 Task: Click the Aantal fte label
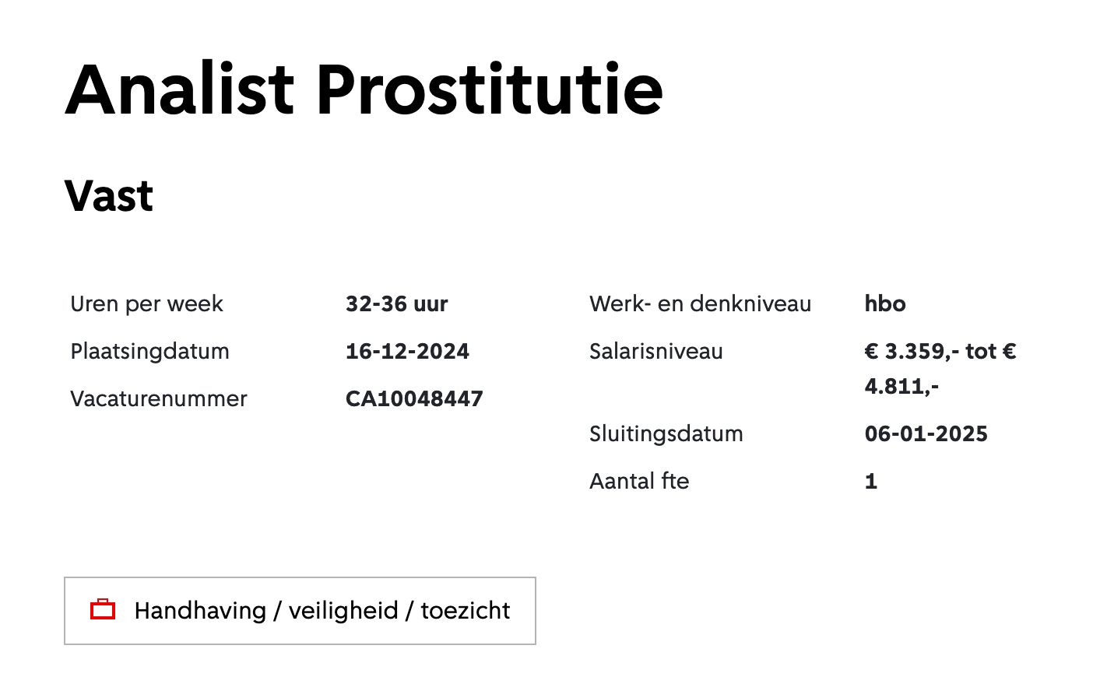pos(639,481)
